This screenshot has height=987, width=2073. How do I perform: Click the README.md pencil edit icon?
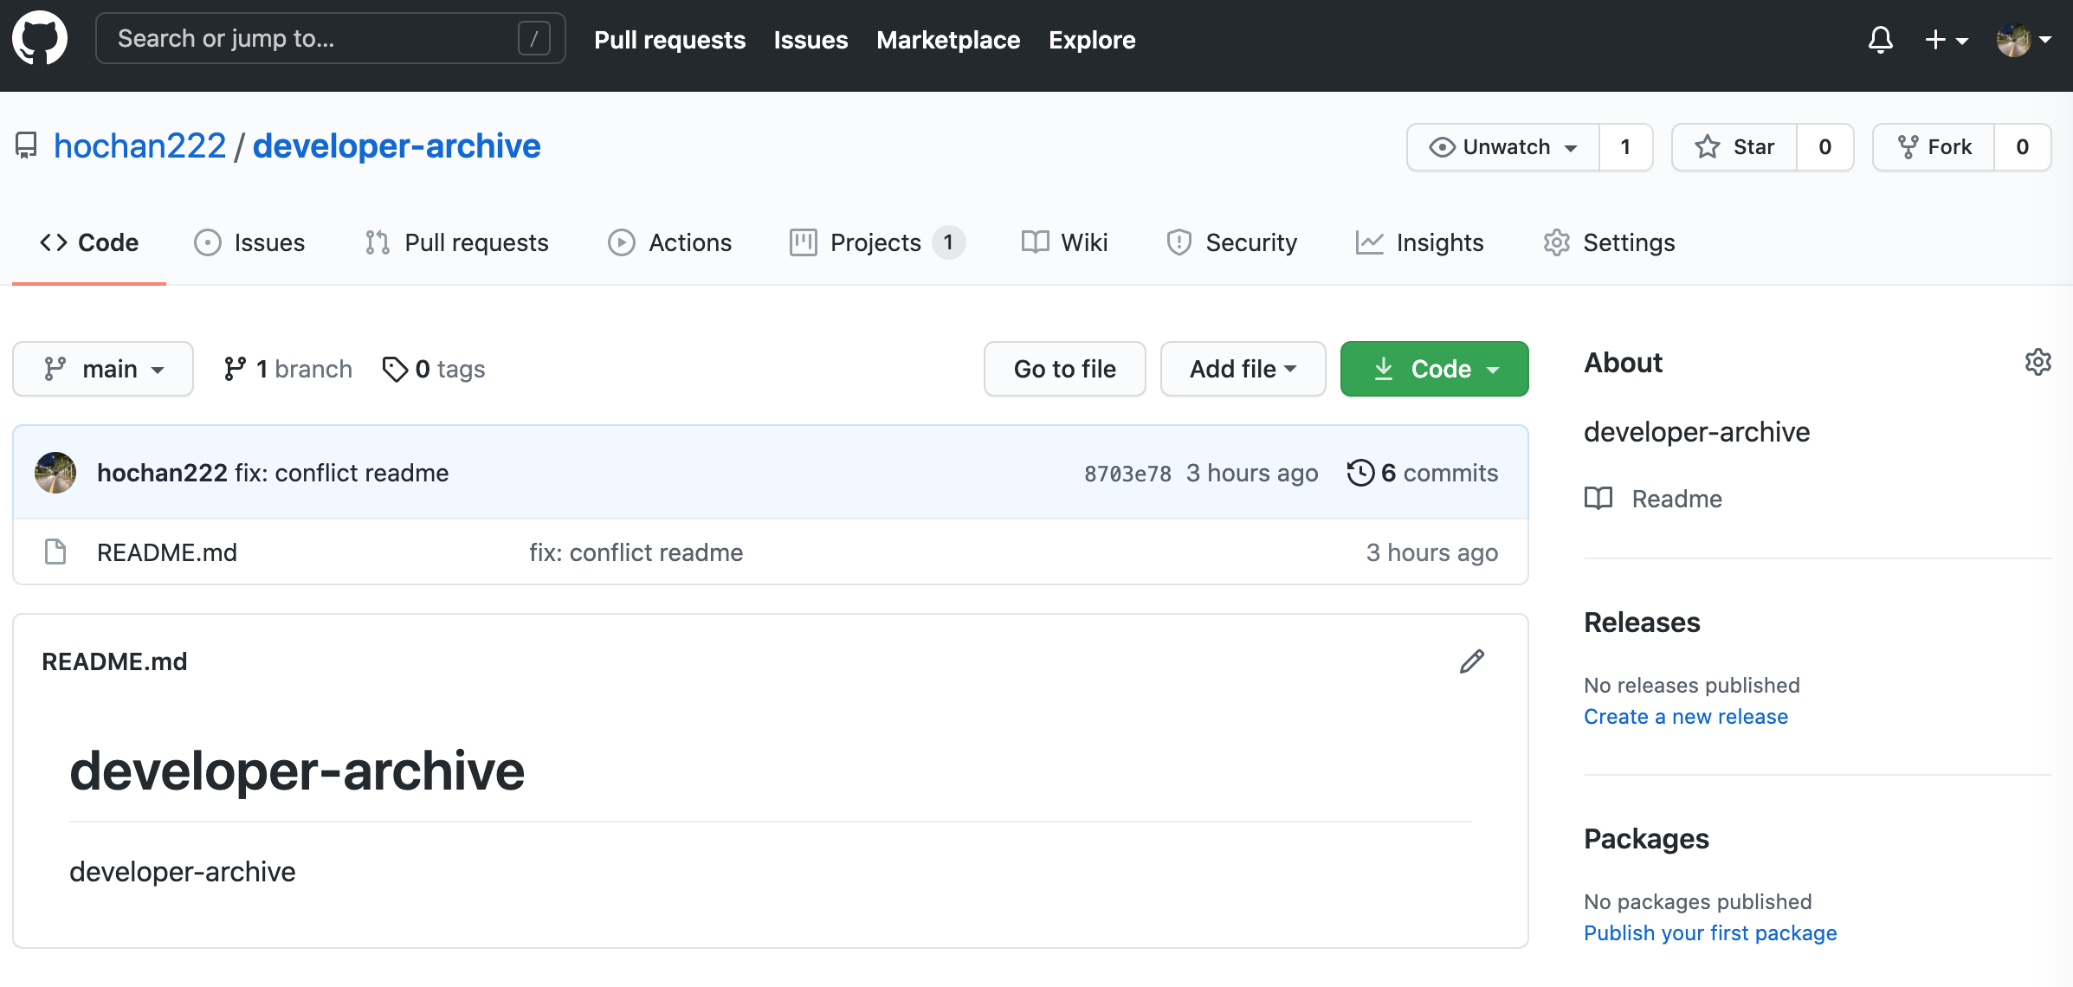coord(1471,661)
